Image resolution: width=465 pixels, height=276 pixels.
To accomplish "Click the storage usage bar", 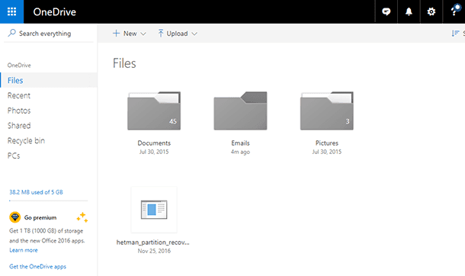I will (48, 201).
